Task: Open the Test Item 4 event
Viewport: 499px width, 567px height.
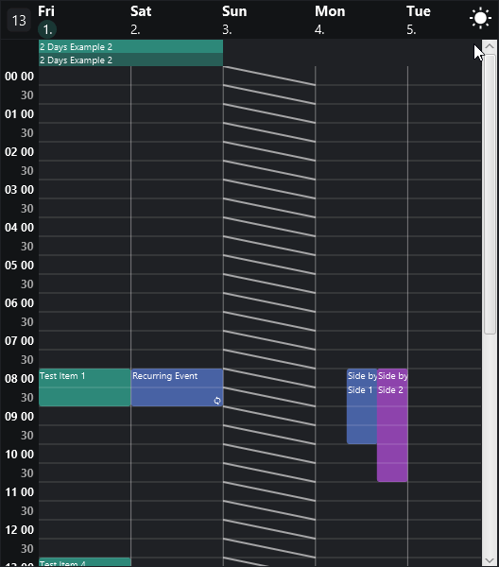Action: 85,562
